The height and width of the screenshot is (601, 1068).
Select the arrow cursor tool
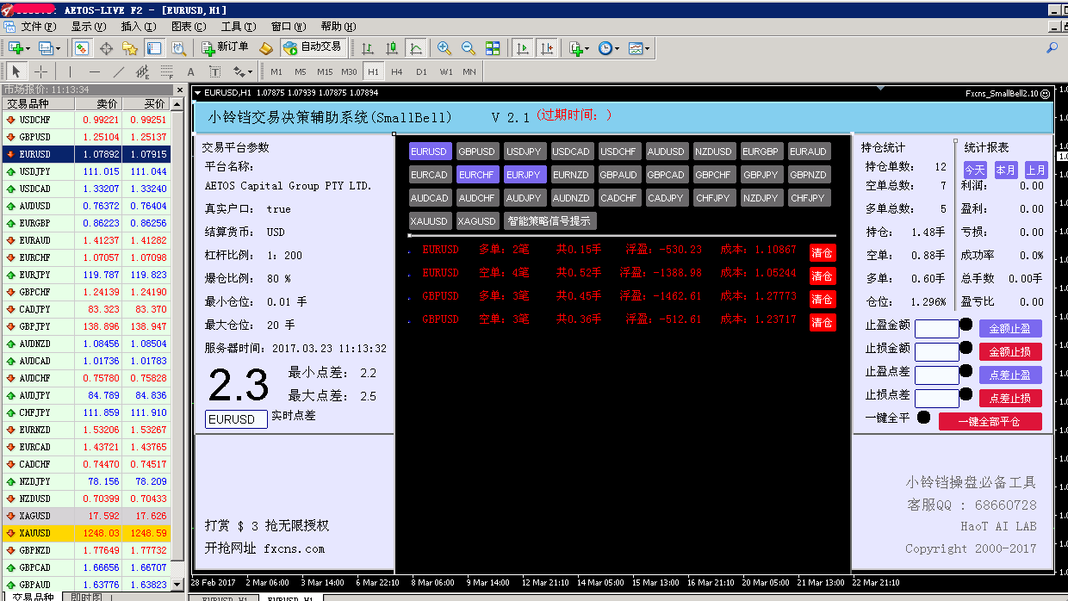(x=16, y=71)
